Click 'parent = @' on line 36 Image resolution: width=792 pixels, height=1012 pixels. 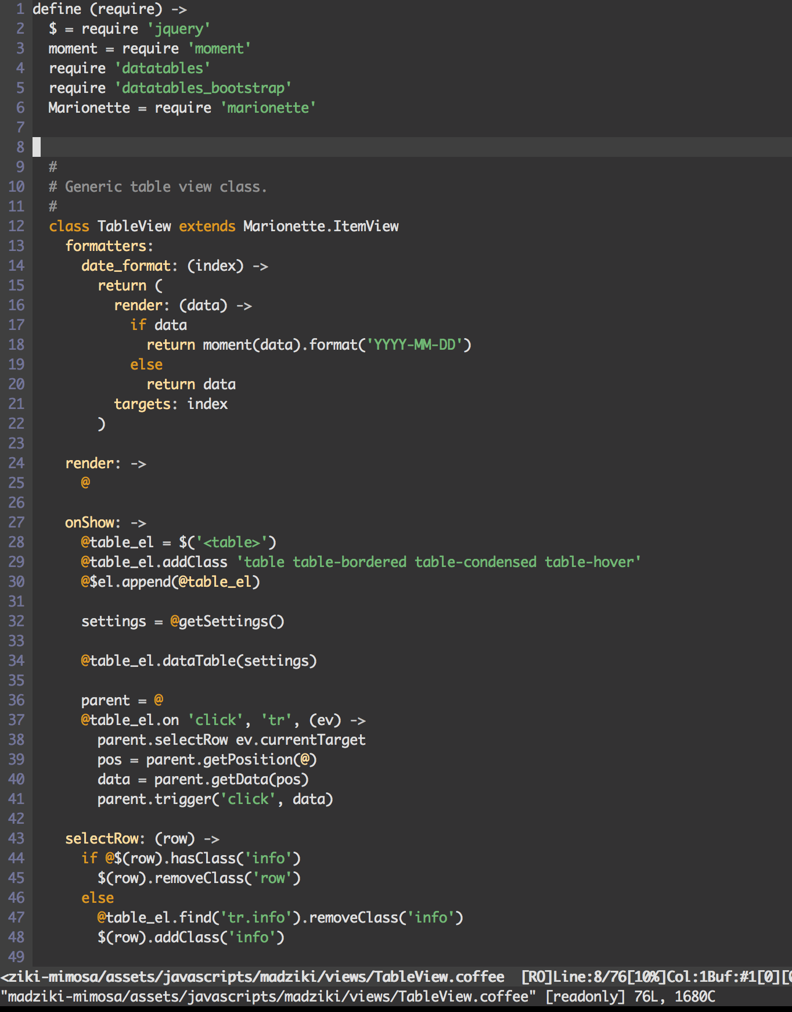point(122,701)
